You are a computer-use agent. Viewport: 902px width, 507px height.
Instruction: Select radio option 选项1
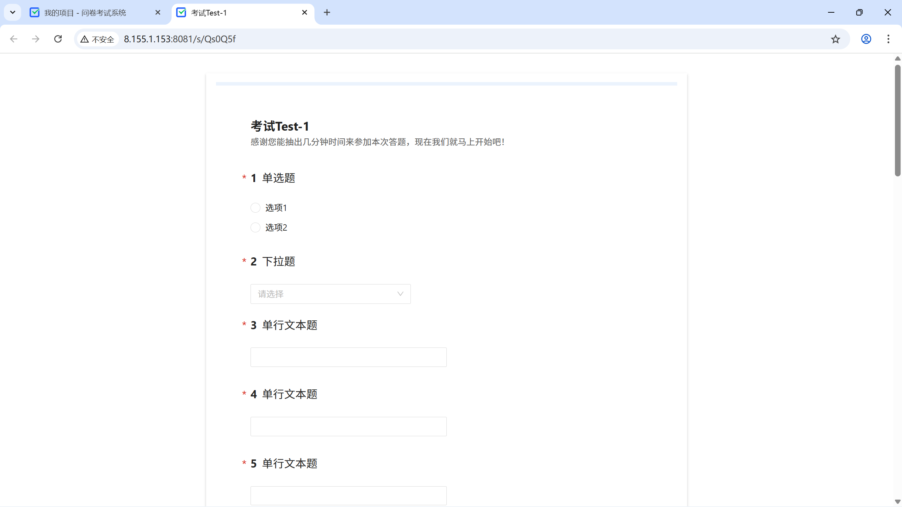click(x=255, y=208)
